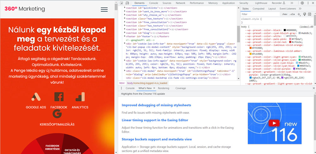316x154 pixels.
Task: Open Linear timing support in Easing Editor link
Action: 155,120
